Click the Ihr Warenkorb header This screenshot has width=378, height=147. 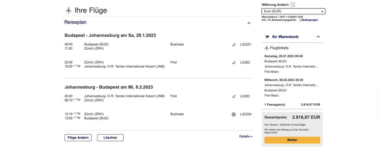click(285, 37)
